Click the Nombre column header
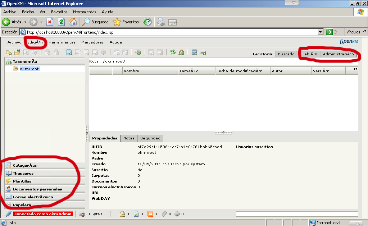The height and width of the screenshot is (226, 368). (x=150, y=71)
